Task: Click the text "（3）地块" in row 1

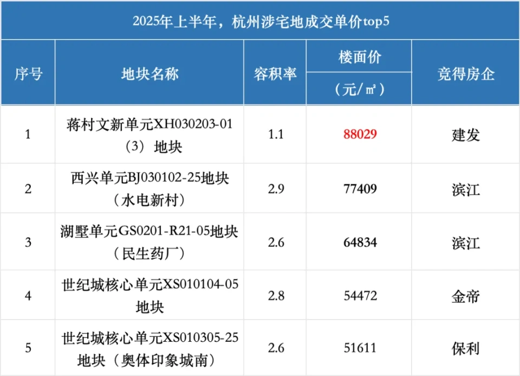Action: tap(153, 146)
